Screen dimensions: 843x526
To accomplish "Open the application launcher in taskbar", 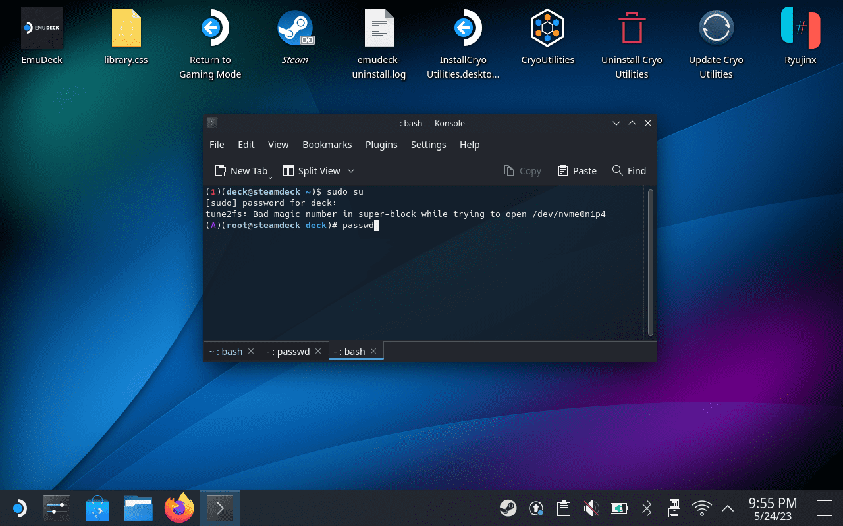I will [19, 508].
